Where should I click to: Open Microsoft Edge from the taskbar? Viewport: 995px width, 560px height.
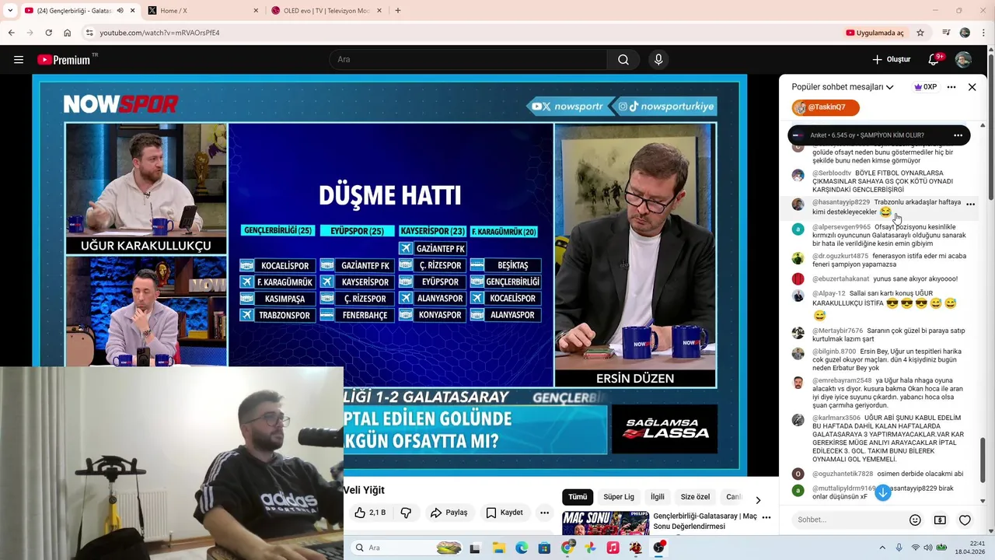(x=522, y=548)
